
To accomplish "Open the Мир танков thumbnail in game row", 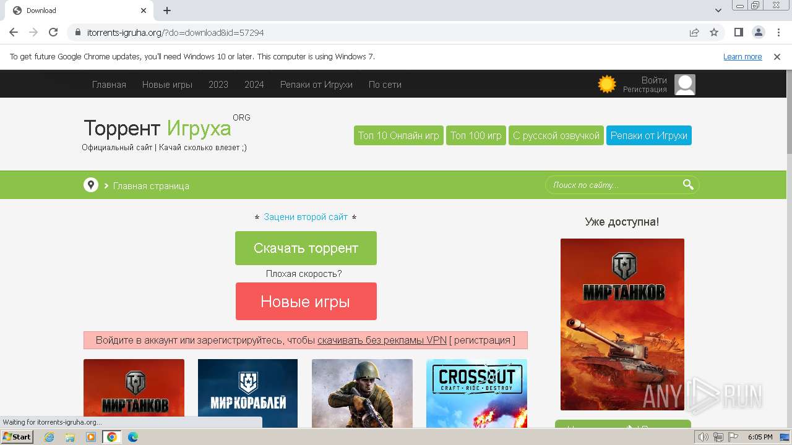I will click(134, 393).
